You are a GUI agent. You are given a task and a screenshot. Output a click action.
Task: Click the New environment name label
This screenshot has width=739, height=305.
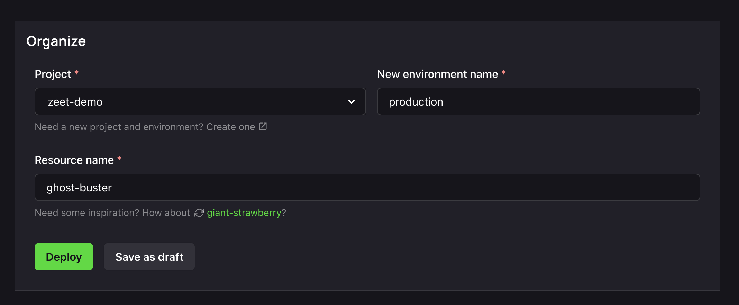coord(438,74)
